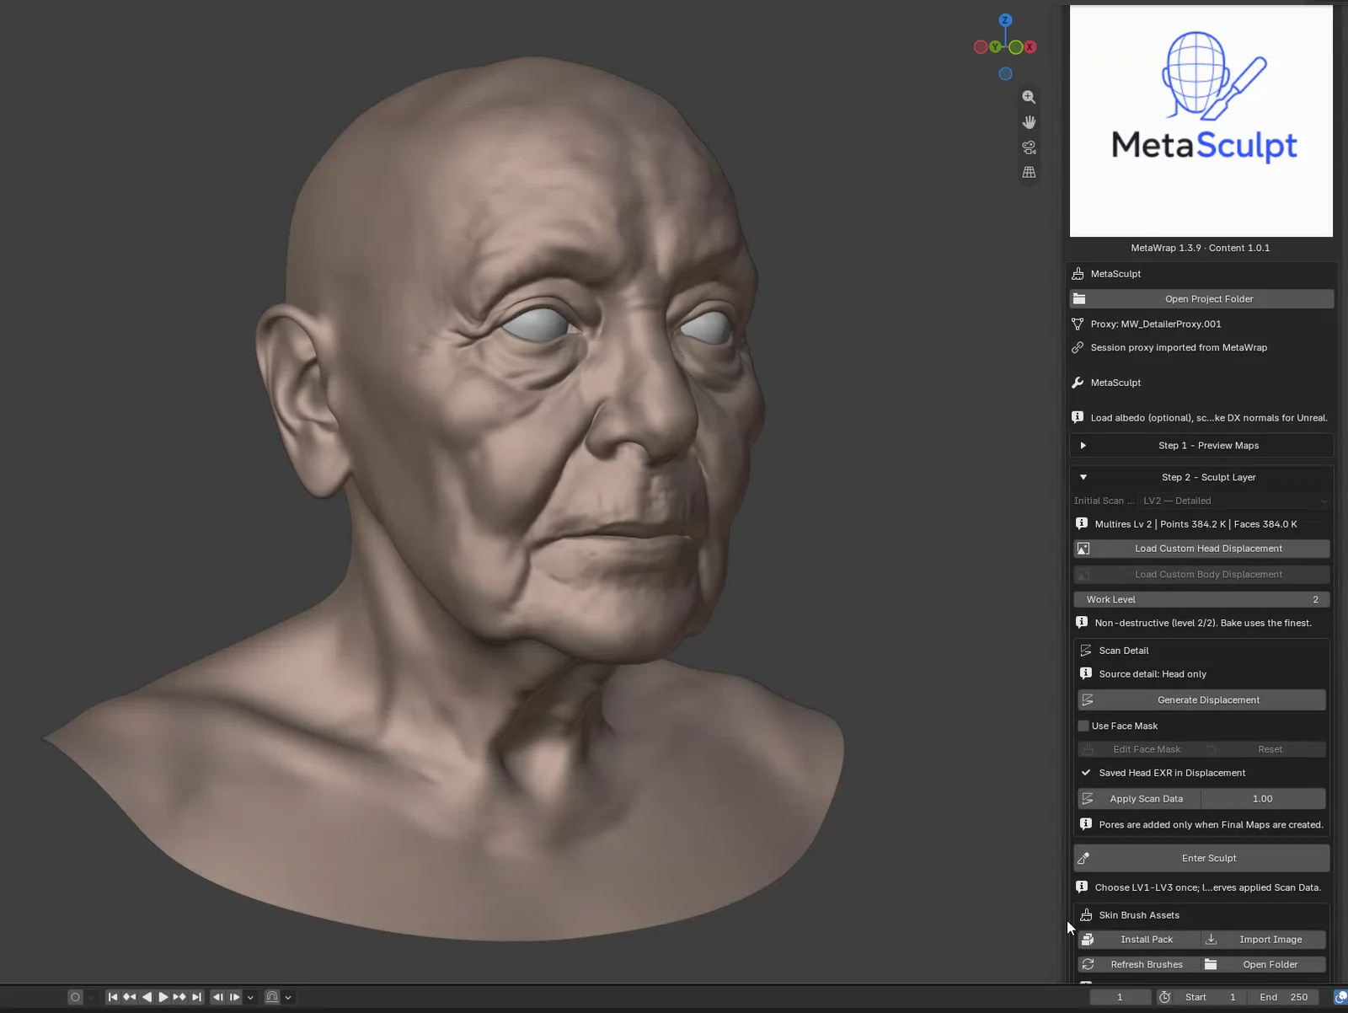Toggle the timeline snapping magnet icon

pyautogui.click(x=272, y=997)
